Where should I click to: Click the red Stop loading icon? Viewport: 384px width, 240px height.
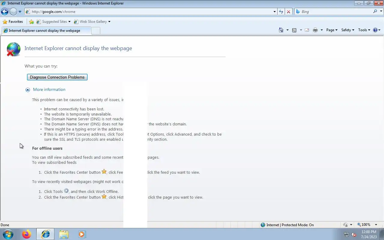(289, 12)
